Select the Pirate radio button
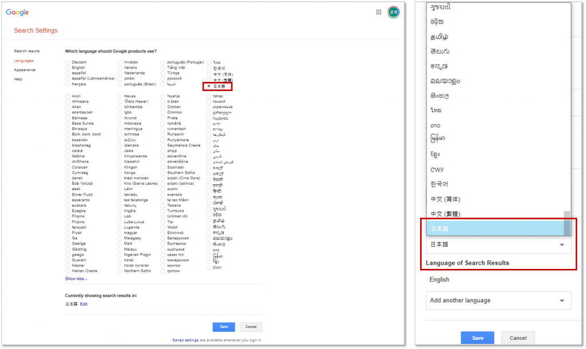 point(163,118)
